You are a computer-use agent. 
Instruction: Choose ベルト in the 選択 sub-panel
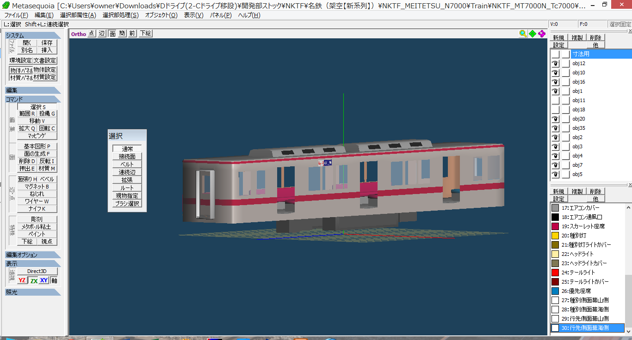pyautogui.click(x=127, y=164)
